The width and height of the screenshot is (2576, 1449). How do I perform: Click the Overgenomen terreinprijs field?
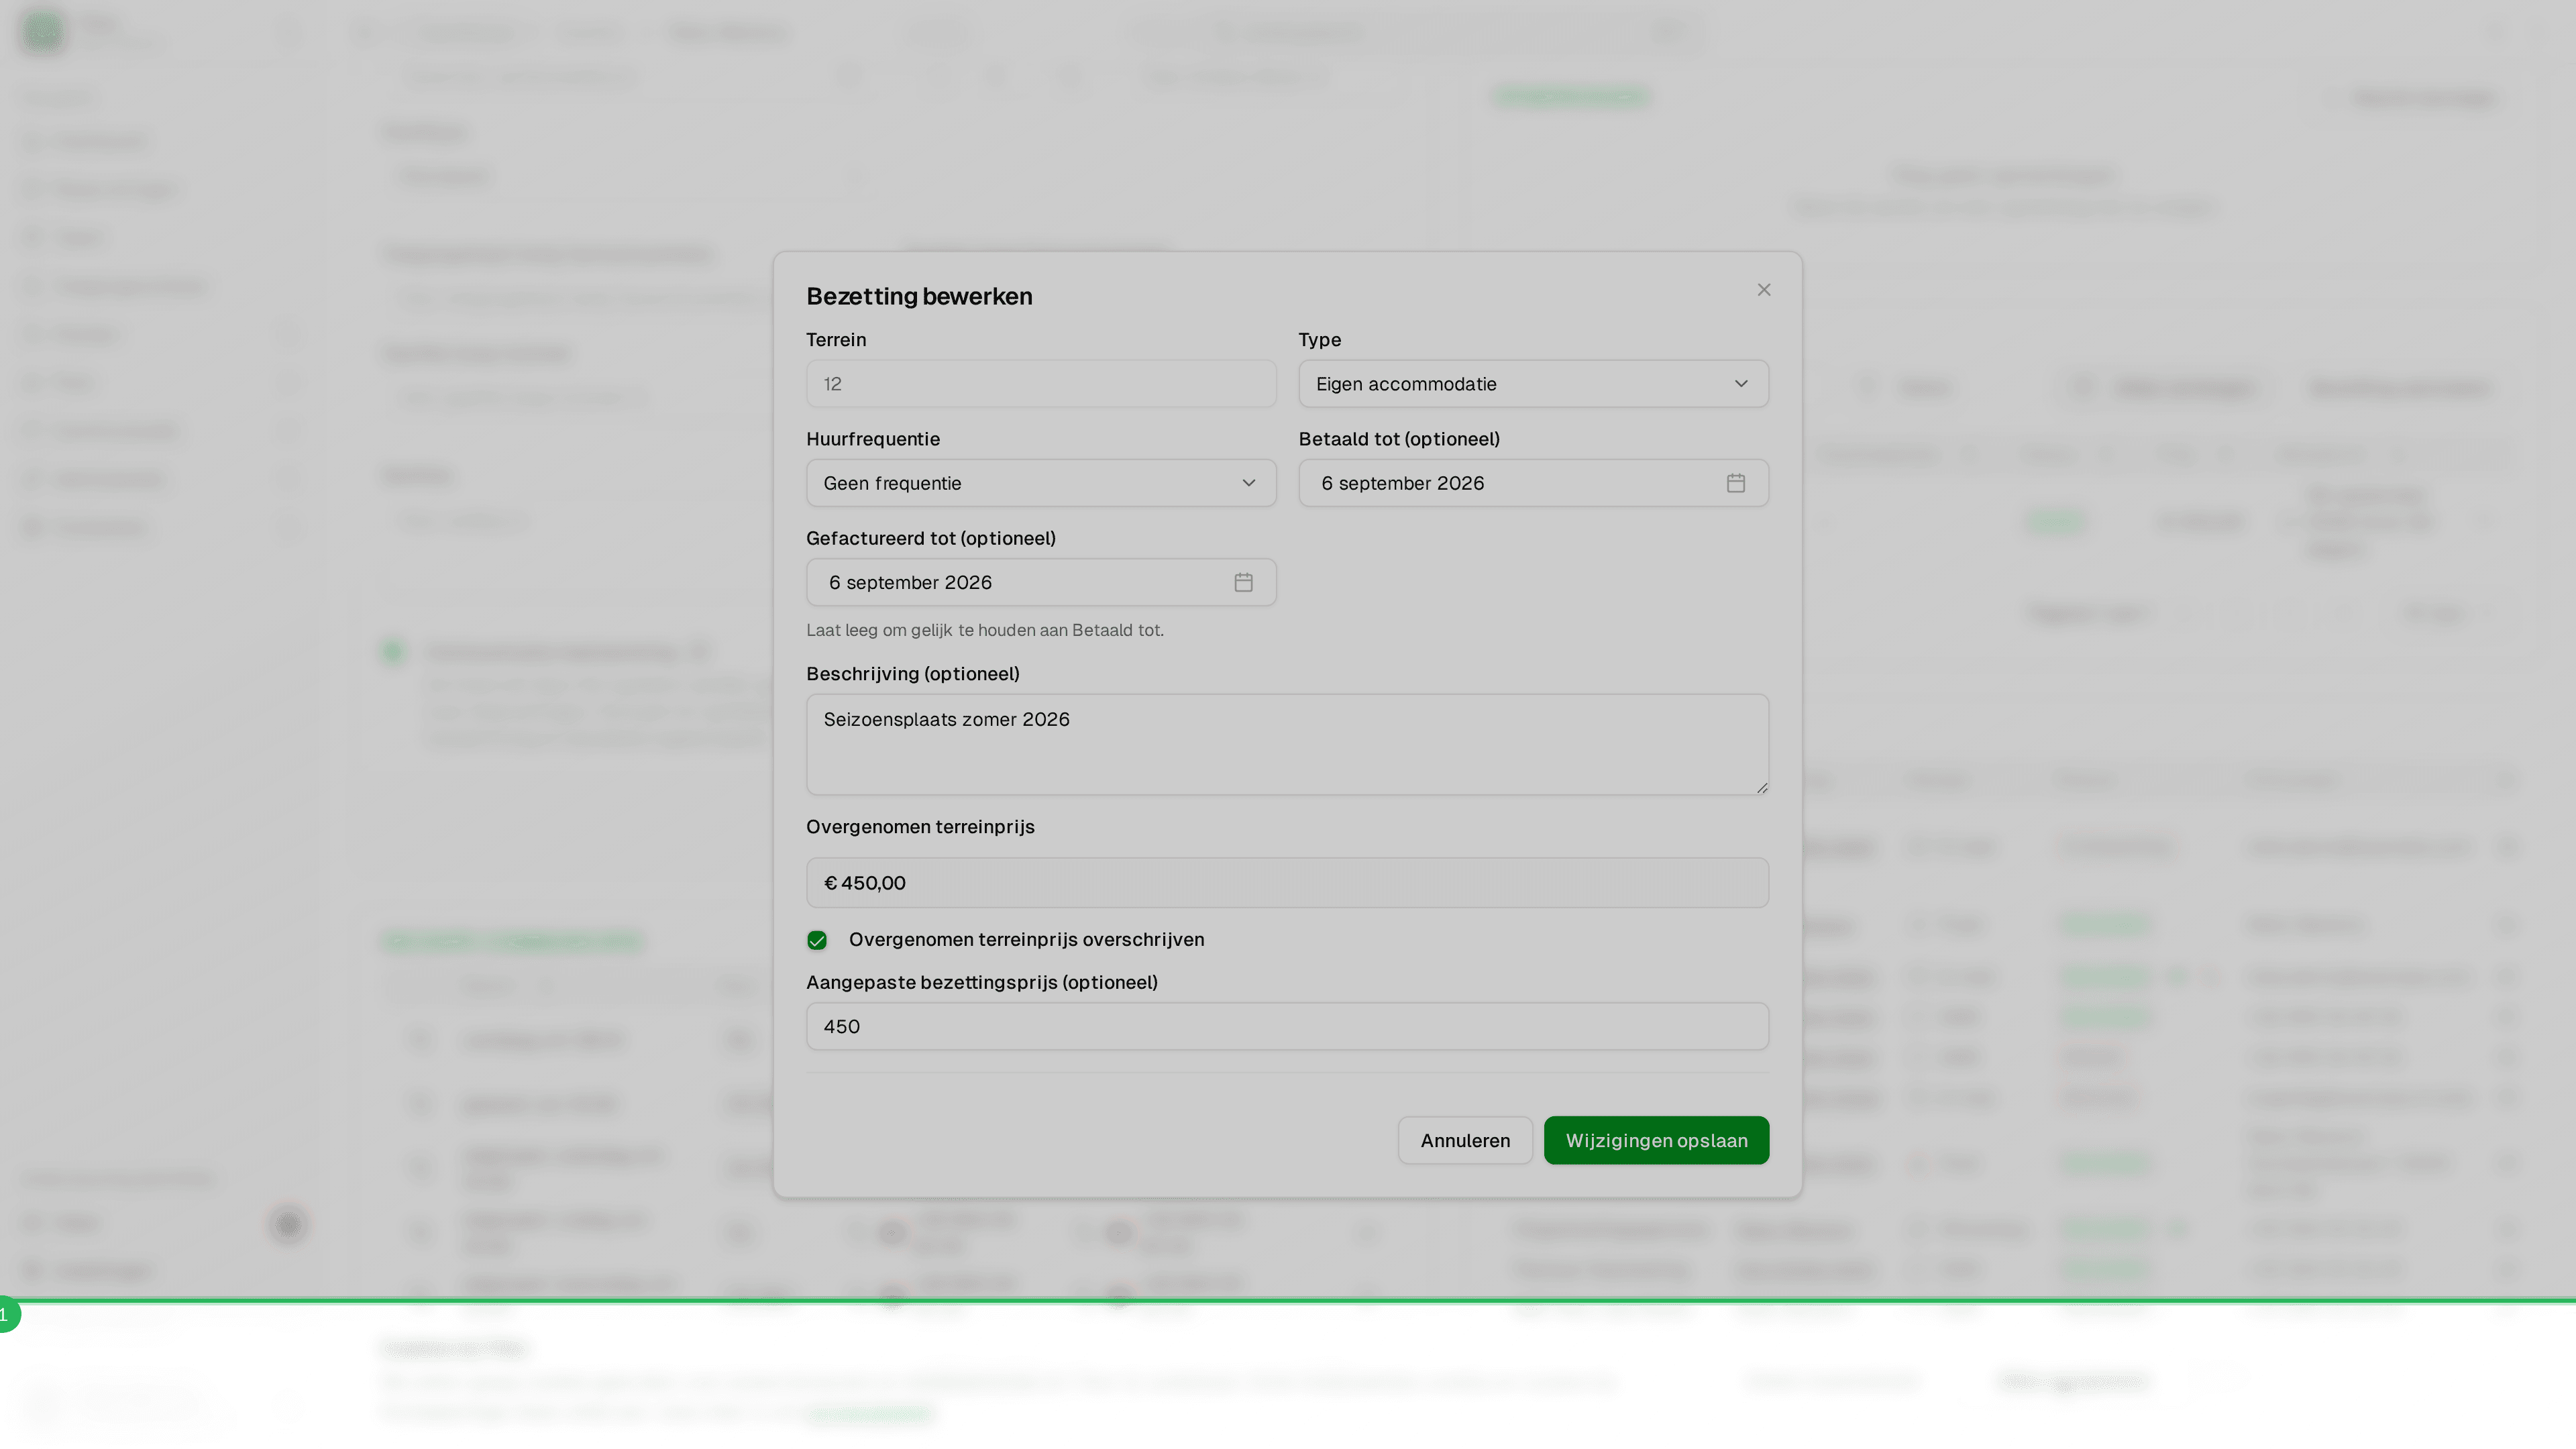click(1287, 883)
